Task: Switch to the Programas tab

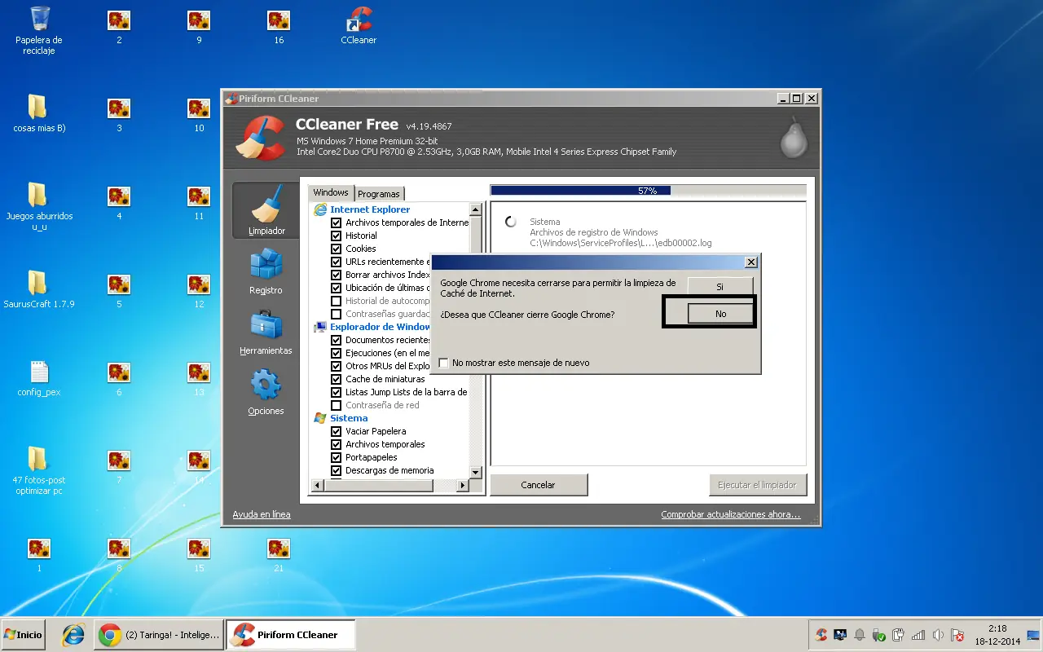Action: (x=379, y=194)
